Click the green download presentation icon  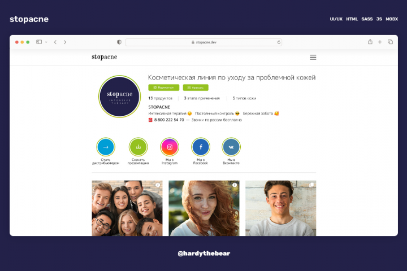click(138, 147)
